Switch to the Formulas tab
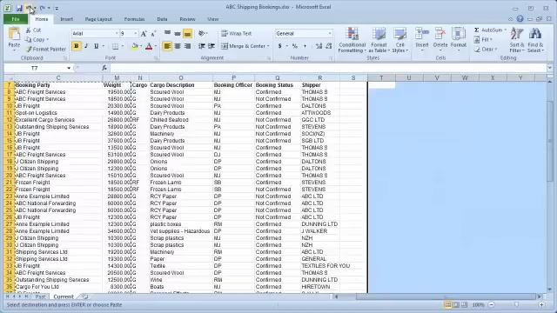557x313 pixels. [134, 19]
